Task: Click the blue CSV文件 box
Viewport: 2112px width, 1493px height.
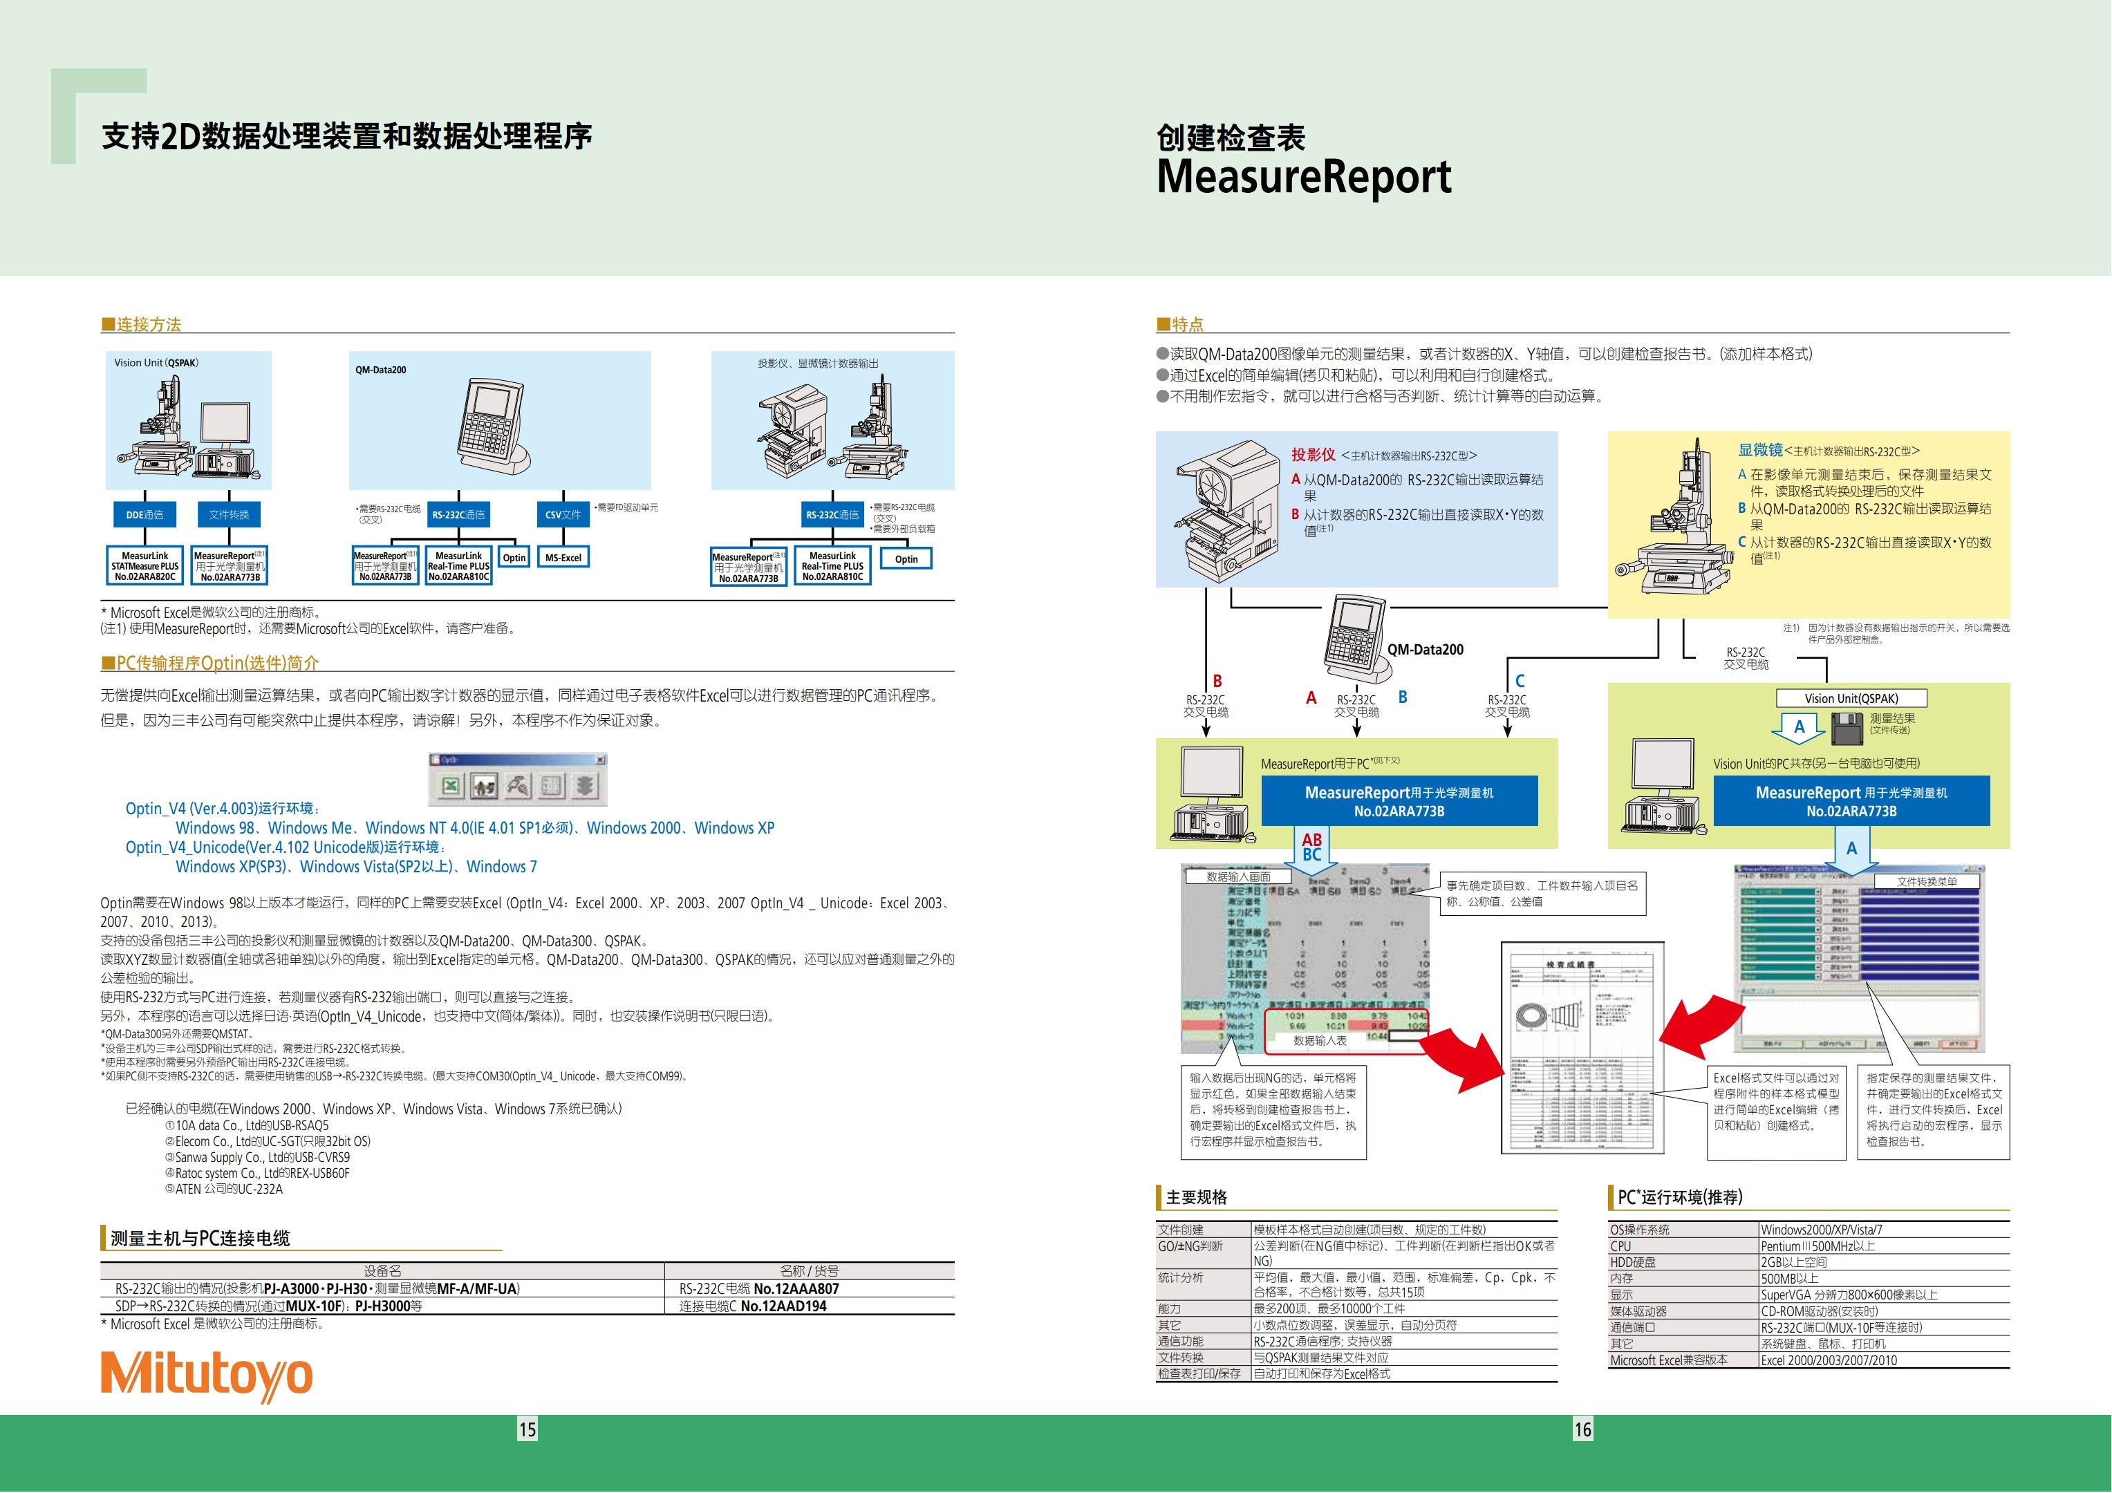Action: pos(563,515)
